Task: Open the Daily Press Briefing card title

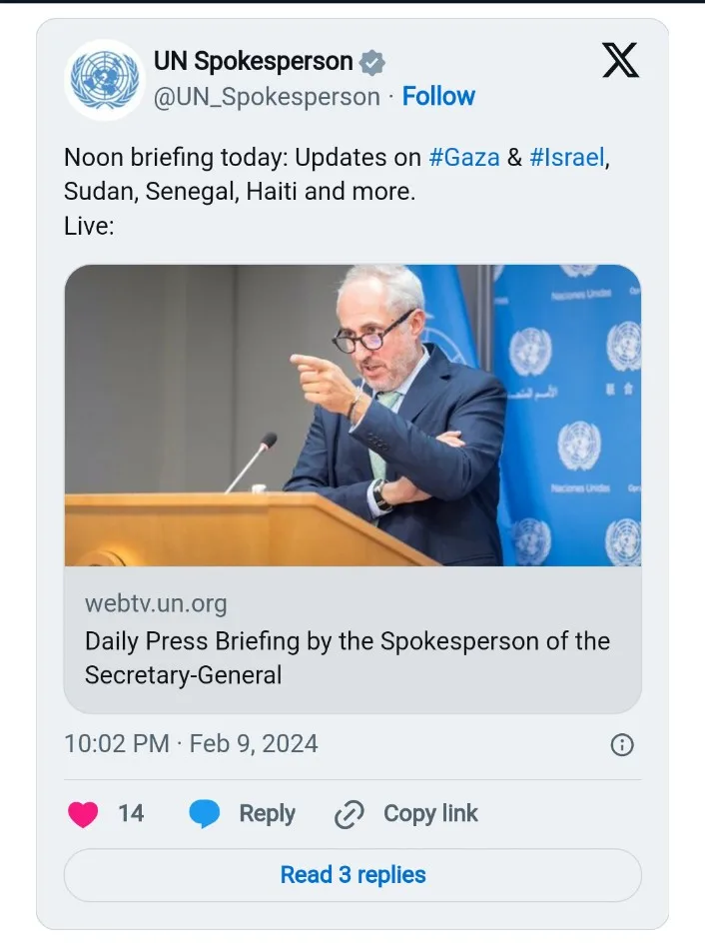Action: point(347,657)
